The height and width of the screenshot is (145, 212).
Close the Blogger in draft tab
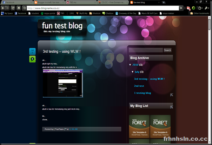[x=63, y=2]
